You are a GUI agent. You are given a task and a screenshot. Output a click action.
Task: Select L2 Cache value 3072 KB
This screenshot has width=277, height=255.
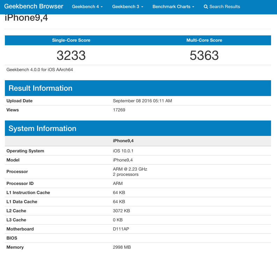click(x=121, y=211)
